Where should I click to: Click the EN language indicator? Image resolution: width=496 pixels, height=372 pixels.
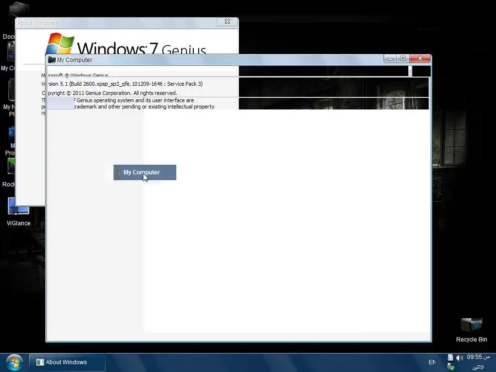click(432, 362)
